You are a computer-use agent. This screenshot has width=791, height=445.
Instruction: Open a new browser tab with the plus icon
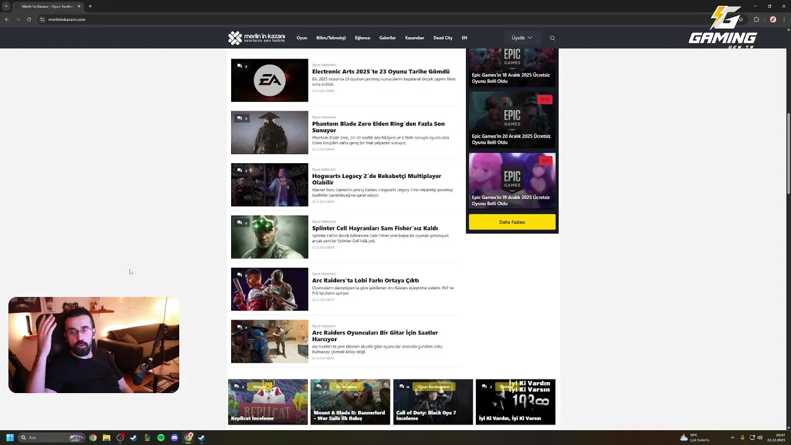pos(90,6)
